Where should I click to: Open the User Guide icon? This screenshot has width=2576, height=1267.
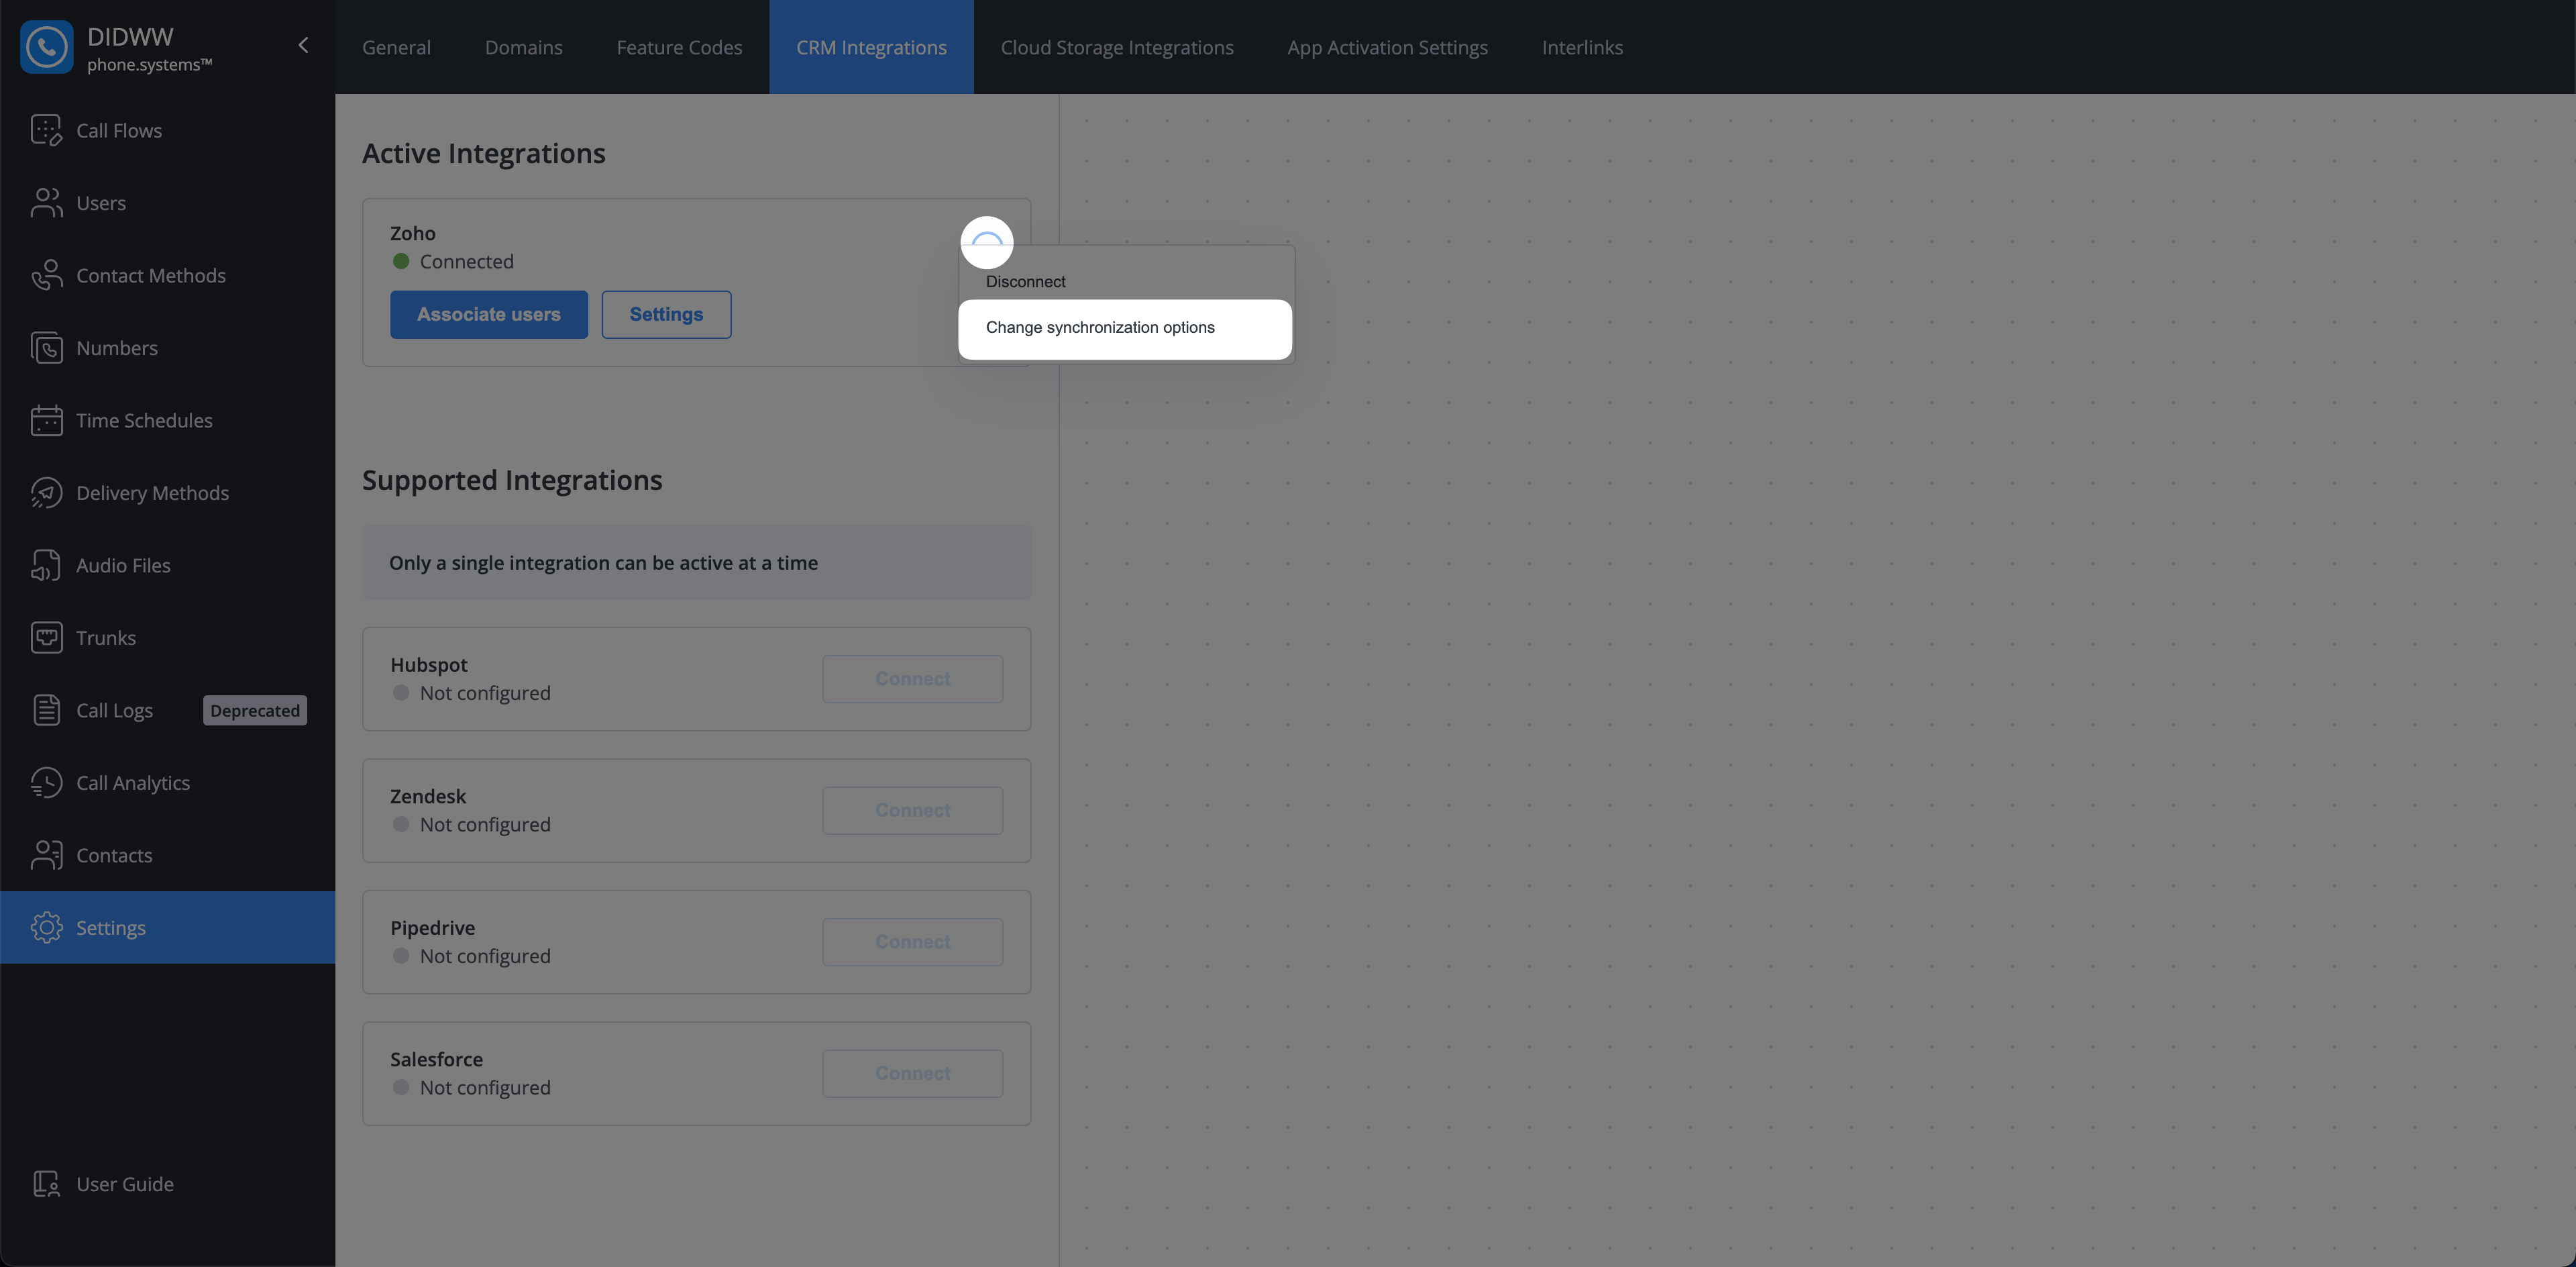(46, 1184)
